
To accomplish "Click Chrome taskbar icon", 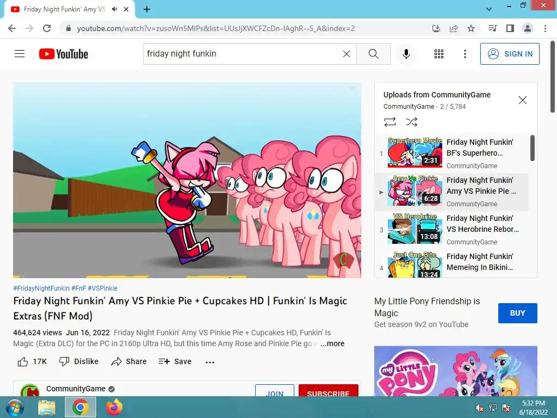I will tap(81, 407).
